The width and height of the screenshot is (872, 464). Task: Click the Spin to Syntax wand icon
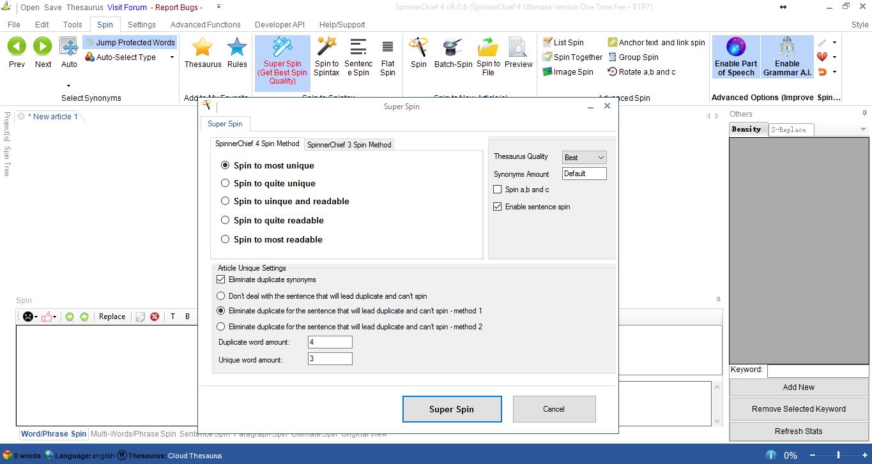click(x=326, y=47)
